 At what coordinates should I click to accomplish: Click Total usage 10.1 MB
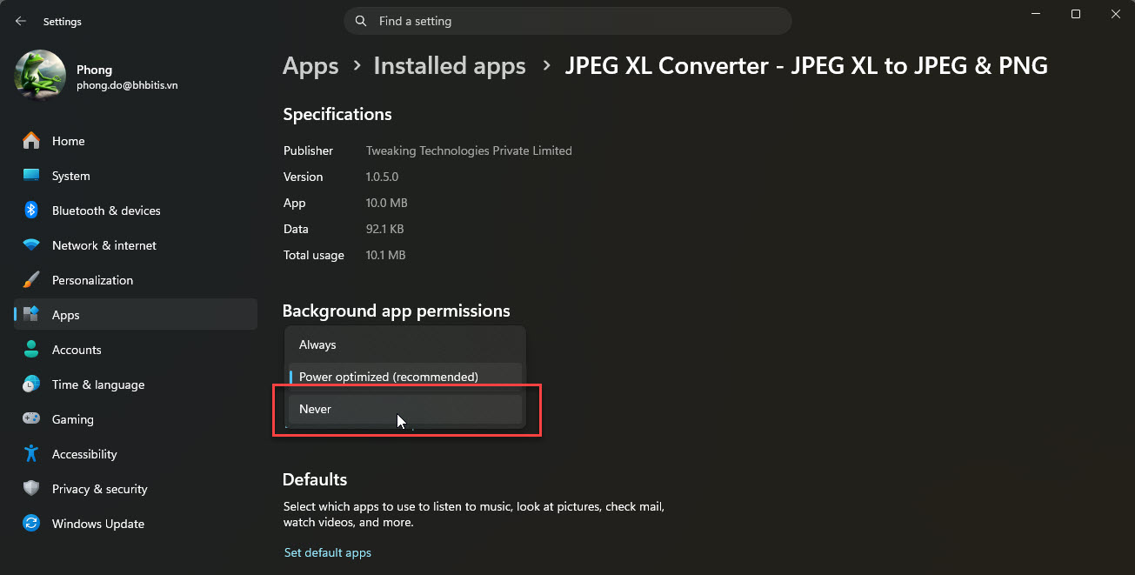point(386,255)
